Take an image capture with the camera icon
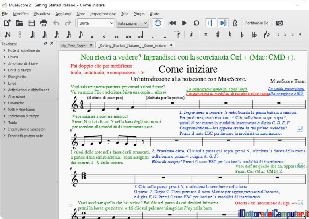This screenshot has height=219, width=309. (279, 23)
